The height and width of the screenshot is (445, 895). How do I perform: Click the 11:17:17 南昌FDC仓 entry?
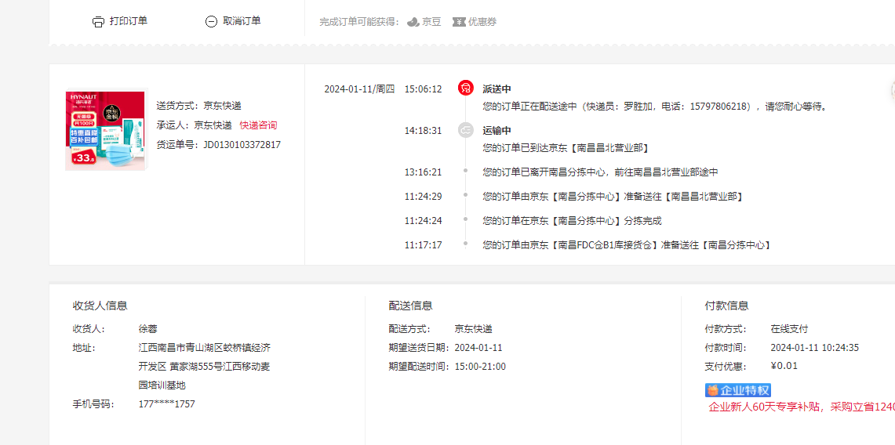[627, 245]
